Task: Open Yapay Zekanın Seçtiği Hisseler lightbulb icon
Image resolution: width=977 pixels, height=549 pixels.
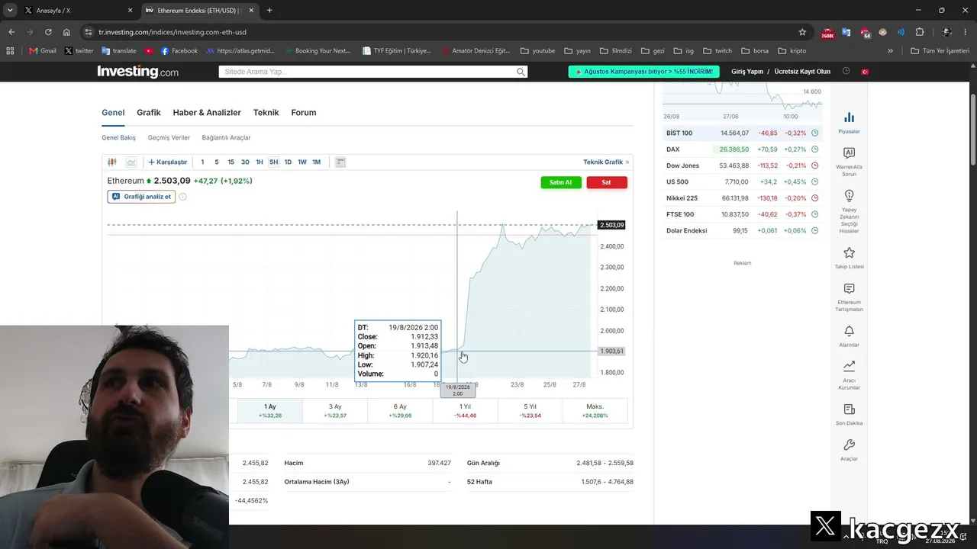Action: click(849, 196)
